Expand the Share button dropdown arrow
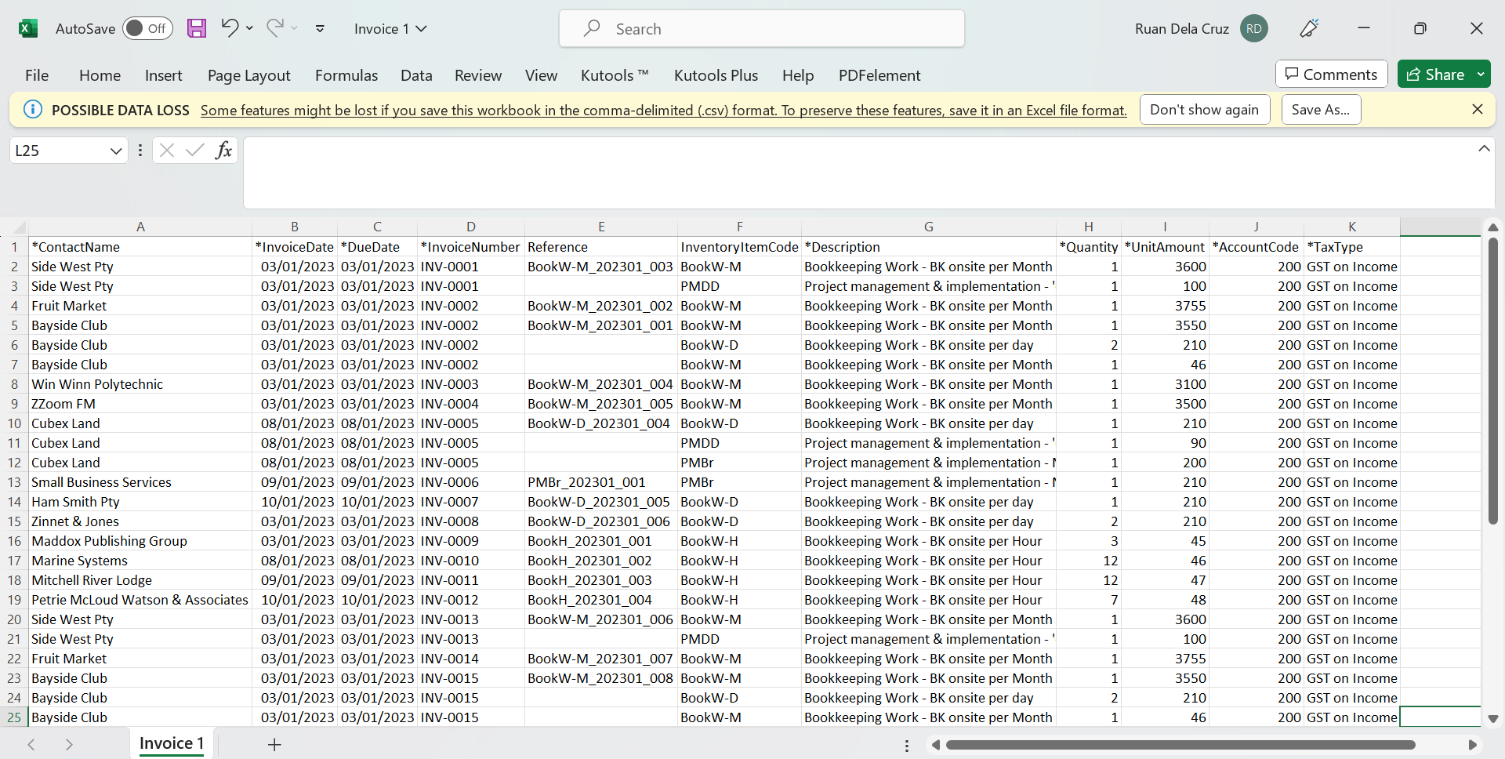 tap(1481, 74)
